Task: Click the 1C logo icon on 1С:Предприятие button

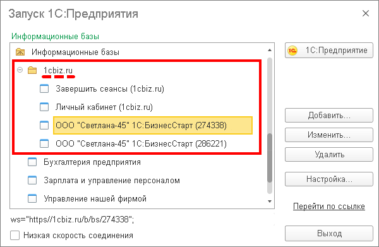Action: [x=292, y=51]
